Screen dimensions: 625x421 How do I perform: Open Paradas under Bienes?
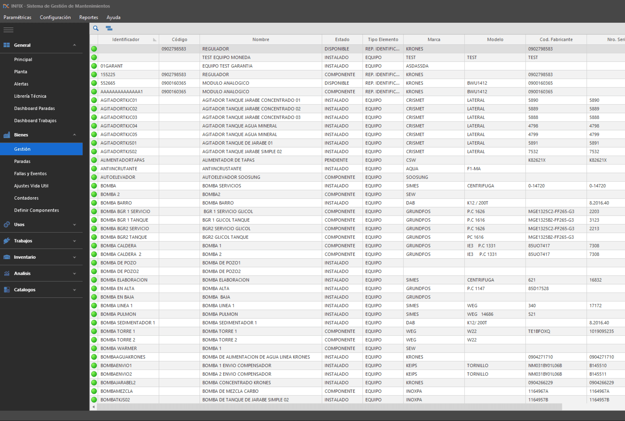tap(22, 161)
